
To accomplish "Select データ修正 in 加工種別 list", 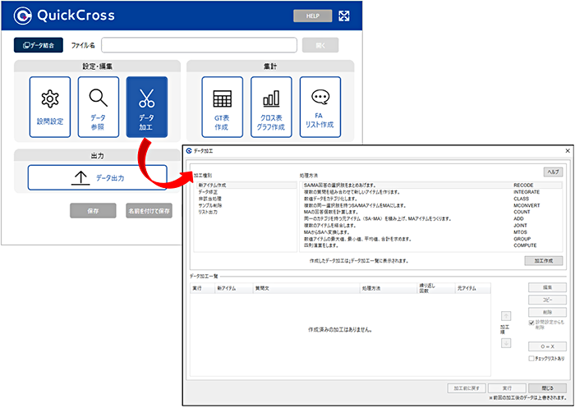I will pos(210,192).
